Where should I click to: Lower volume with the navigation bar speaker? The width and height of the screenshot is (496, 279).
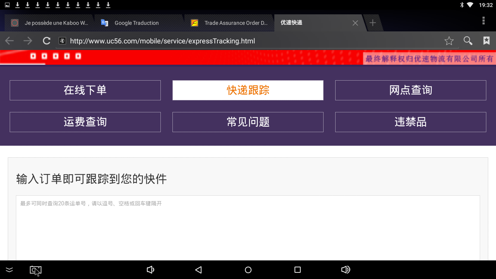coord(150,270)
